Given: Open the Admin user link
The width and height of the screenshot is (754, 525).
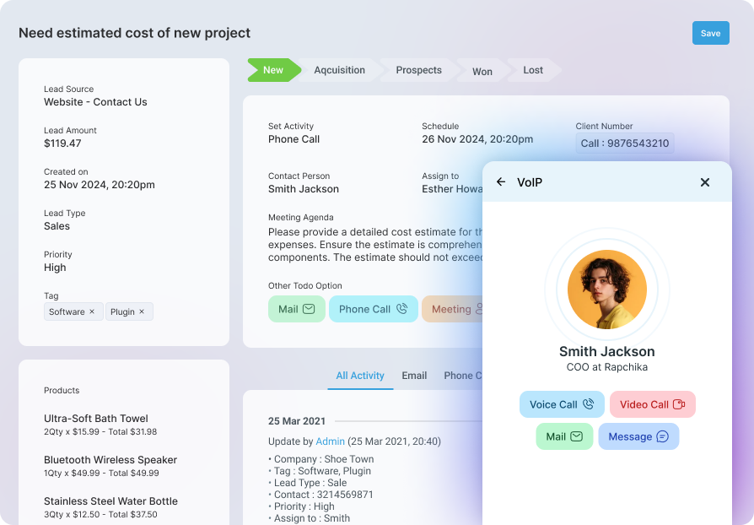Looking at the screenshot, I should coord(330,441).
